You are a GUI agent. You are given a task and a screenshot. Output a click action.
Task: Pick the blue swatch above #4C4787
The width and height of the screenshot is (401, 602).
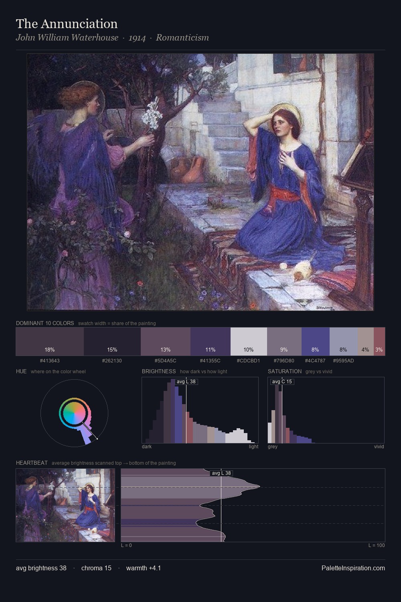pos(316,342)
